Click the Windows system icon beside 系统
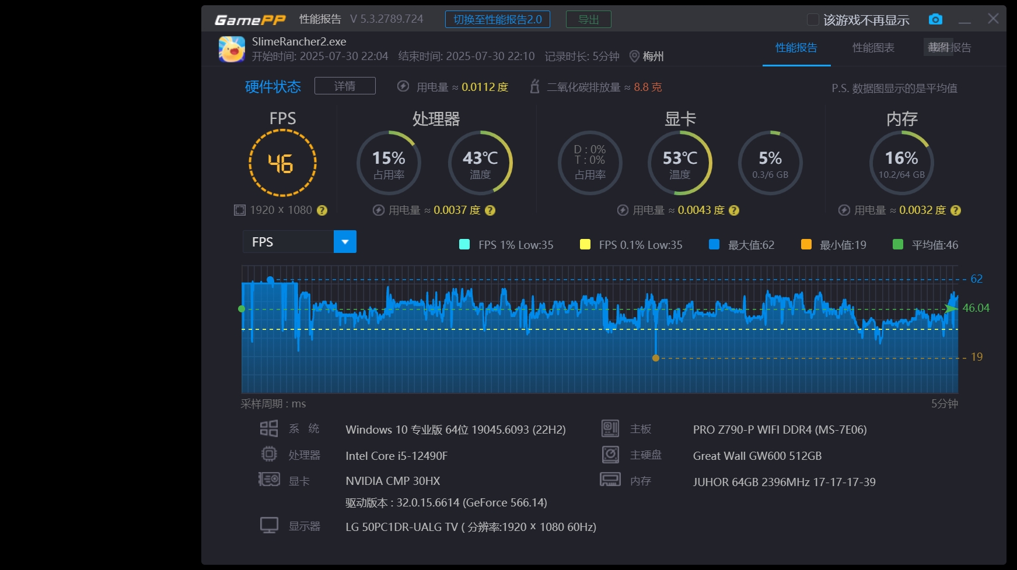1017x570 pixels. tap(269, 429)
